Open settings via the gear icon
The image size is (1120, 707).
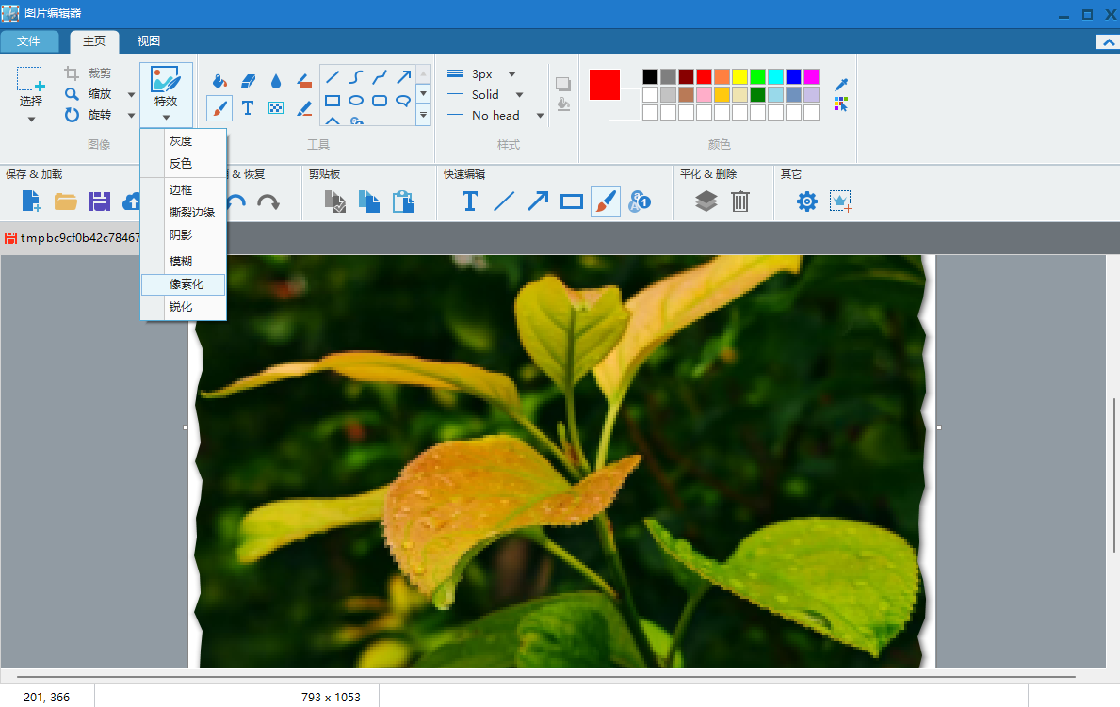click(807, 201)
